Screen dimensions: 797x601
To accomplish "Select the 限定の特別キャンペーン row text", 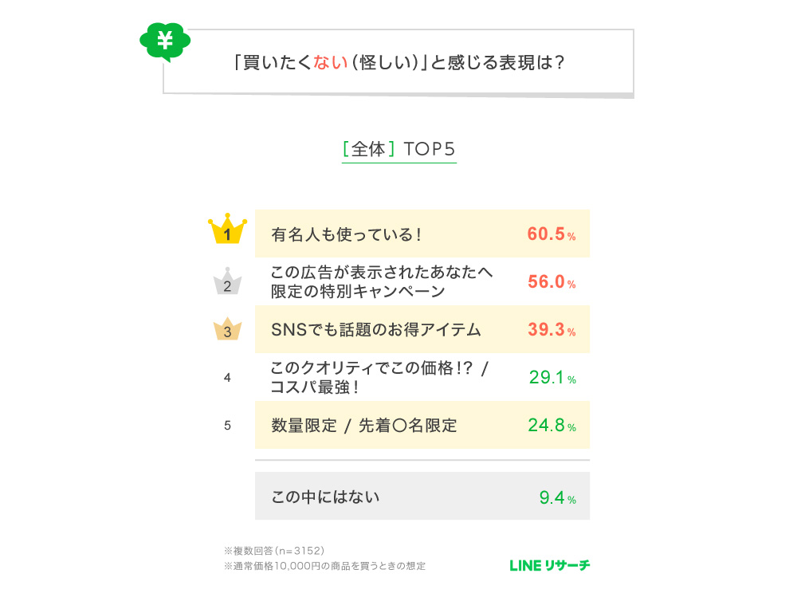I will click(357, 291).
